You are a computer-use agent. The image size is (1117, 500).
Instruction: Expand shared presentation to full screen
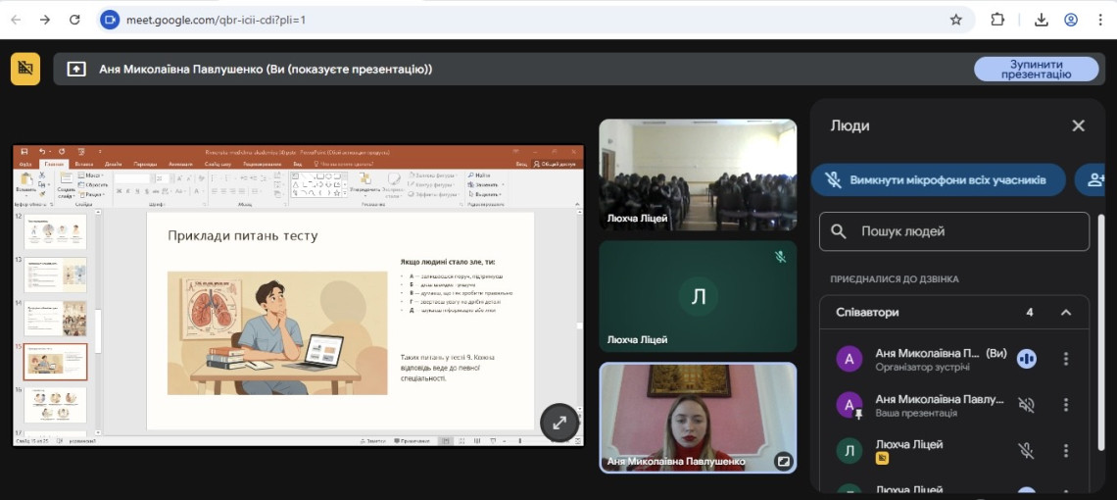(559, 423)
